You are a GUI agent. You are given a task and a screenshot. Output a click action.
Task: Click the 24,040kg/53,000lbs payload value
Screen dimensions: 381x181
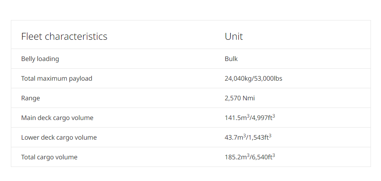(254, 79)
